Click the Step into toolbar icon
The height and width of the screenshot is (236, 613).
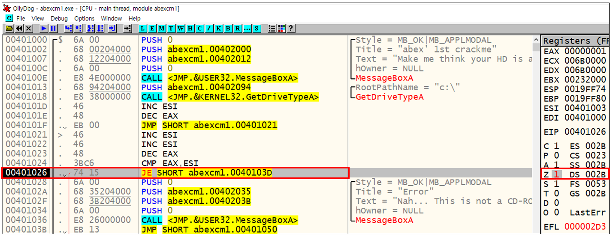tap(69, 29)
